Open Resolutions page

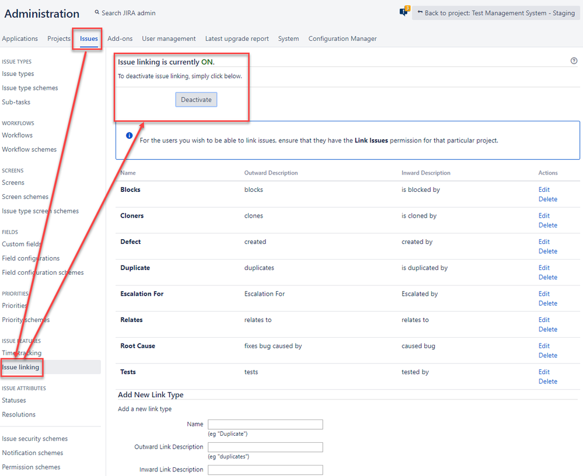click(x=19, y=414)
